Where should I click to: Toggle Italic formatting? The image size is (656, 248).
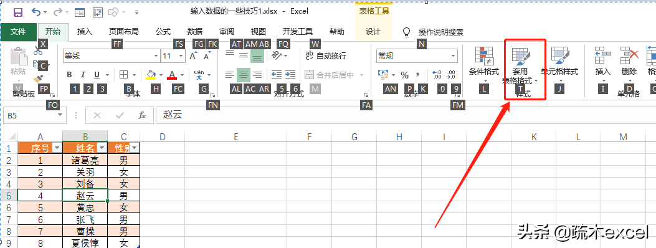point(83,75)
